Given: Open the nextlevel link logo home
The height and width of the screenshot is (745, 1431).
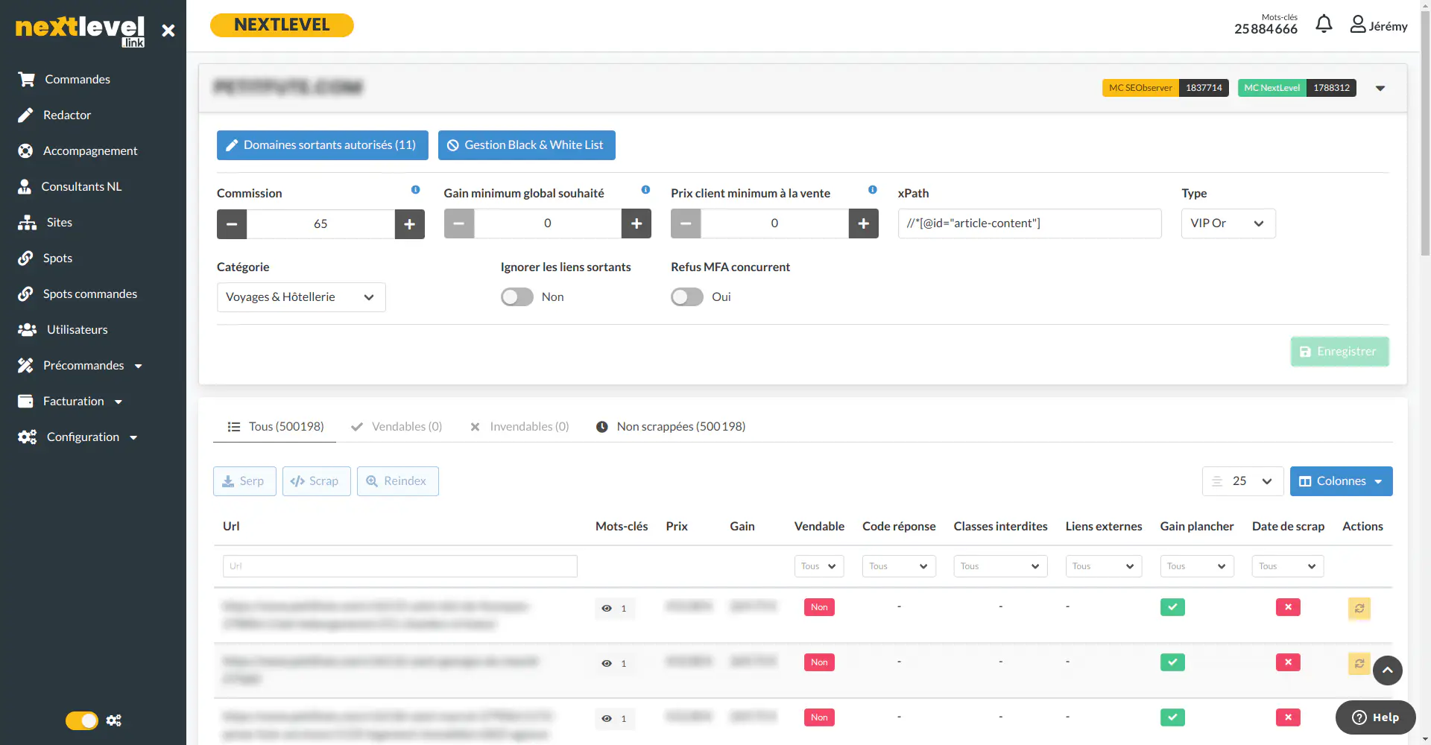Looking at the screenshot, I should tap(80, 31).
